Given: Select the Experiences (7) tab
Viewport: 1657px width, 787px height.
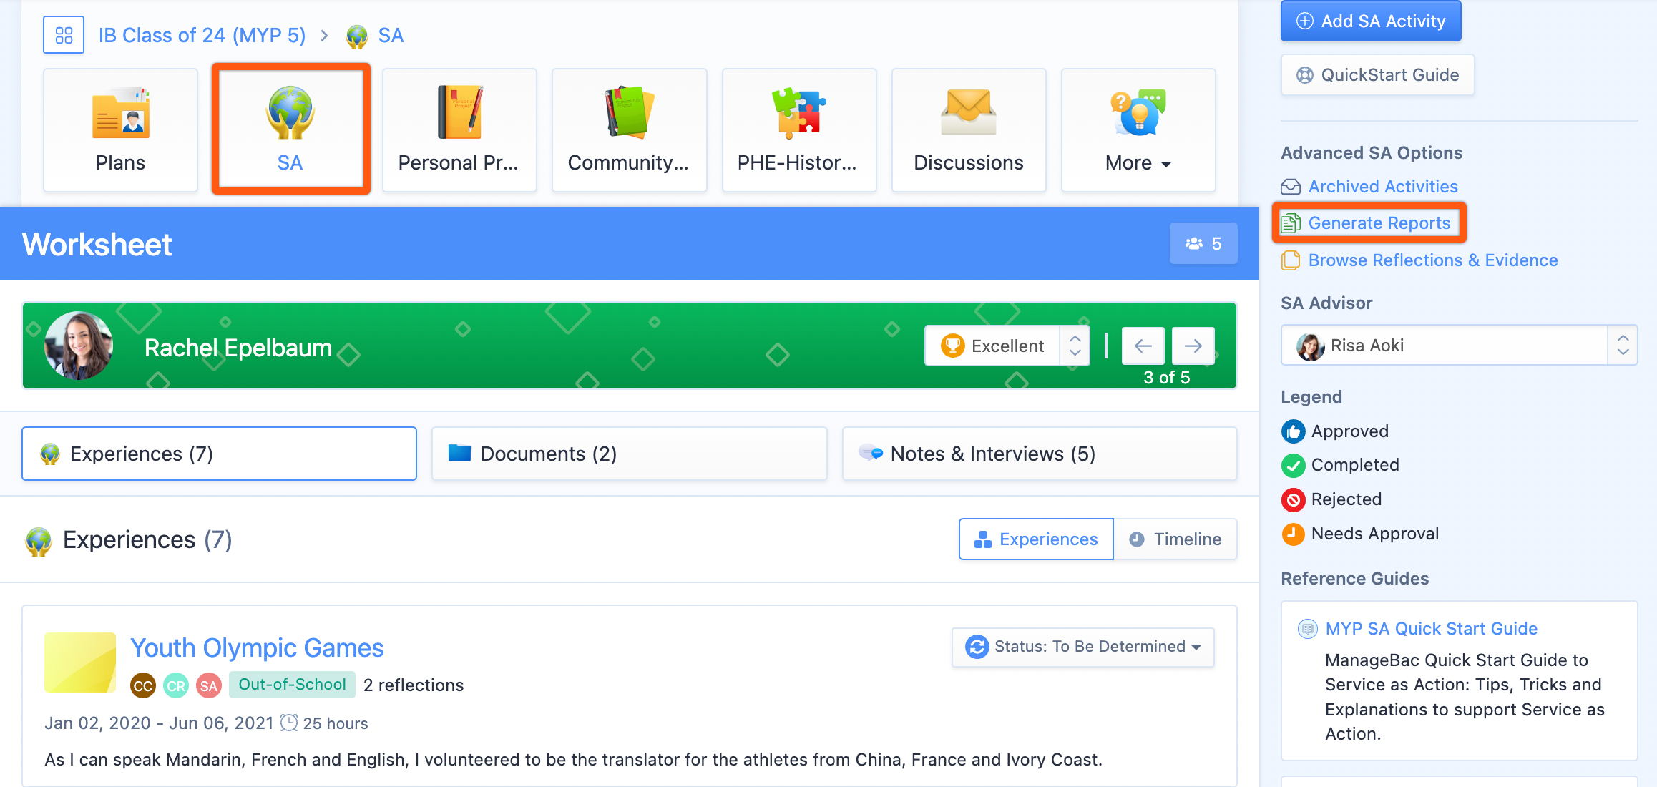Looking at the screenshot, I should (219, 454).
